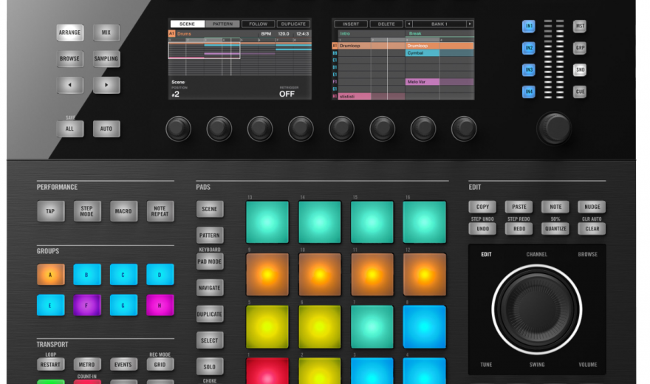
Task: Select the PATTERN tab on left display
Action: (222, 24)
